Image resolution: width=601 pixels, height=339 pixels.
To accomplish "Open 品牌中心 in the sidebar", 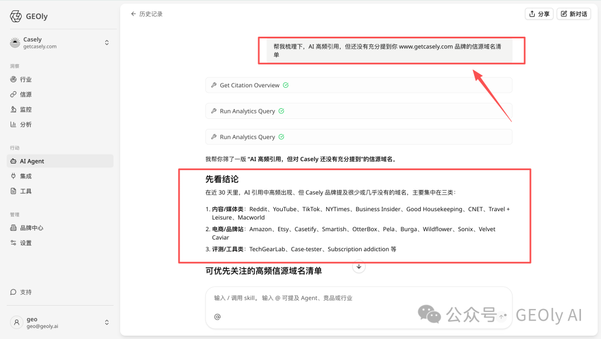I will click(60, 228).
